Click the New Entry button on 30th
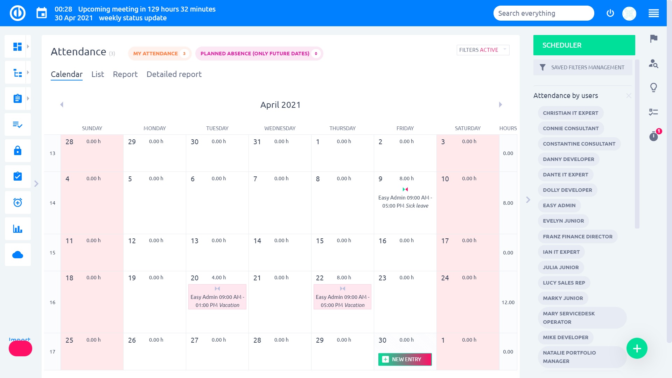Screen dimensions: 672x378 [405, 359]
